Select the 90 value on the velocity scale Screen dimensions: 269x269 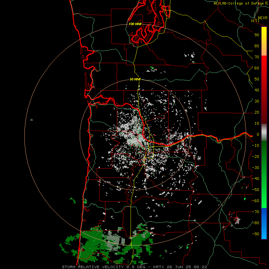pyautogui.click(x=257, y=35)
